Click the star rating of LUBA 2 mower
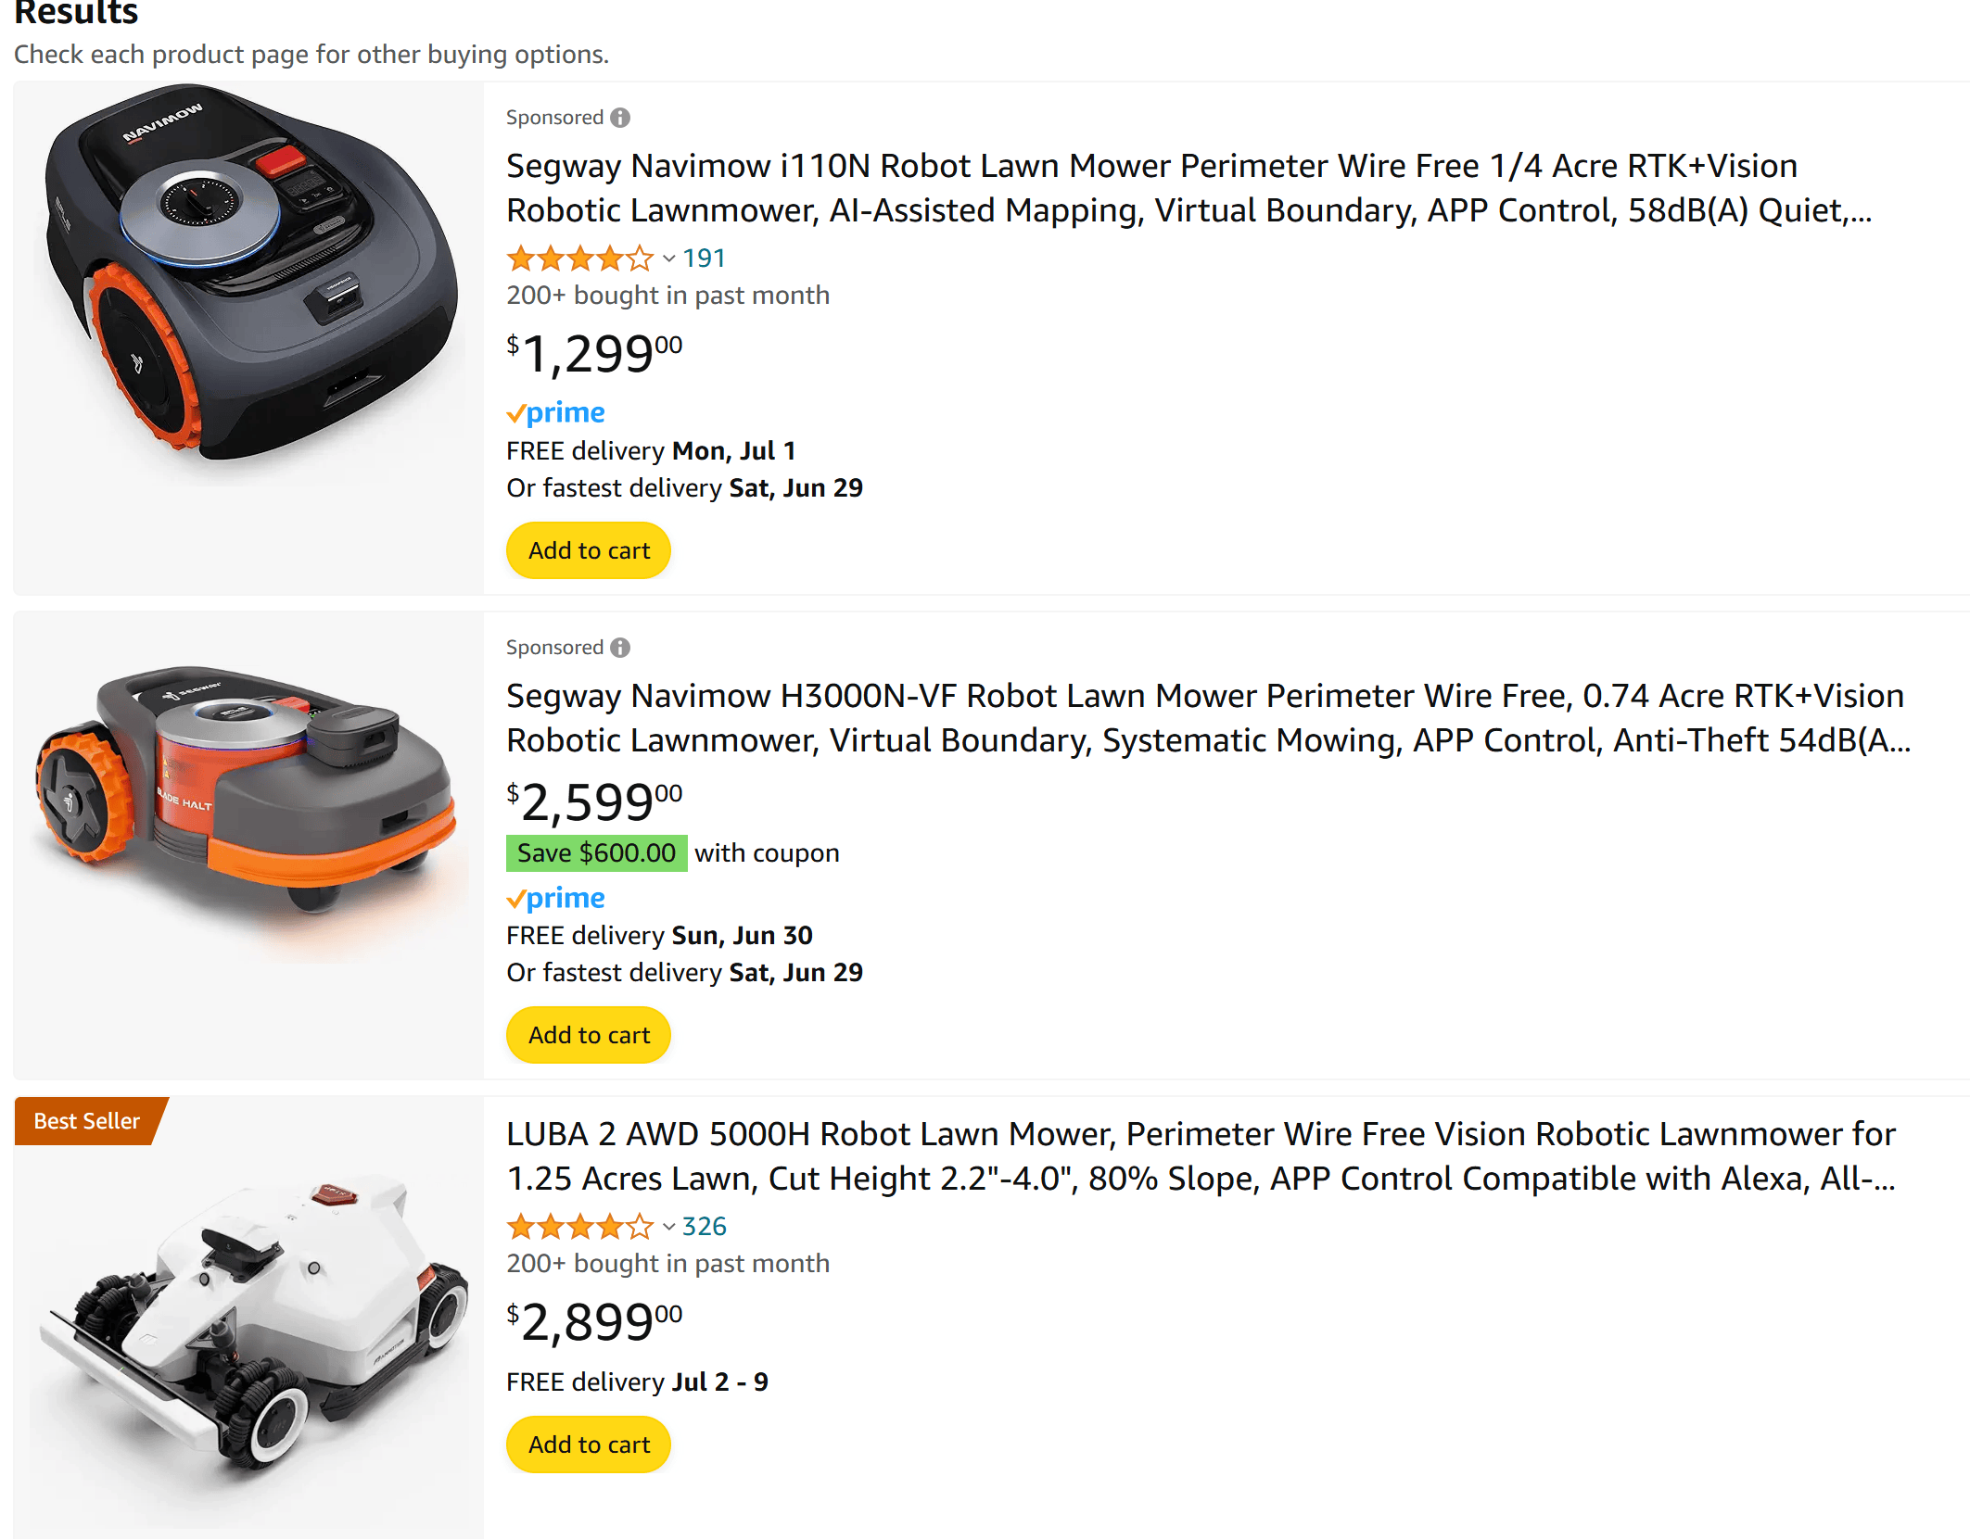1970x1539 pixels. 579,1227
